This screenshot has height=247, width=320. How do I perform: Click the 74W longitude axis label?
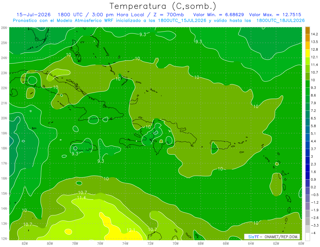[x=125, y=243]
